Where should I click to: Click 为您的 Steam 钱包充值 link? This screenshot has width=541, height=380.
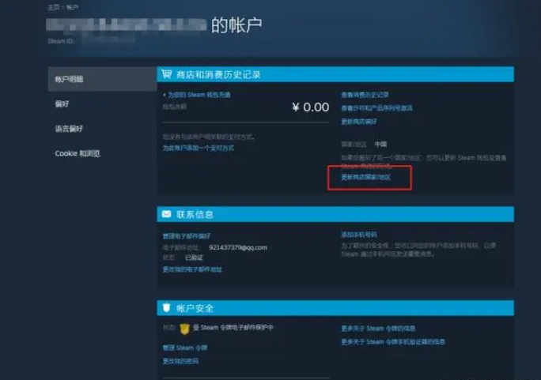199,95
